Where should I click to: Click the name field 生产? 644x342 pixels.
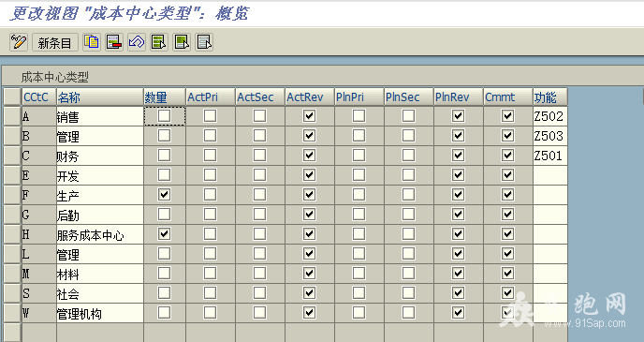100,195
